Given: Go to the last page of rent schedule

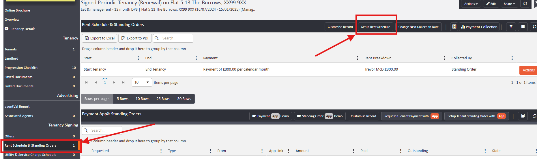Looking at the screenshot, I should pos(123,82).
